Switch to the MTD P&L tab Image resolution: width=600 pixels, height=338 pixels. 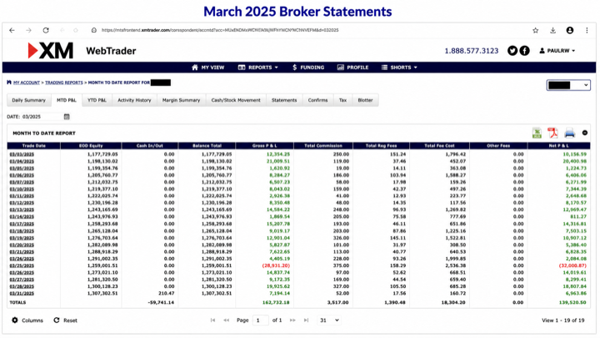click(x=67, y=100)
